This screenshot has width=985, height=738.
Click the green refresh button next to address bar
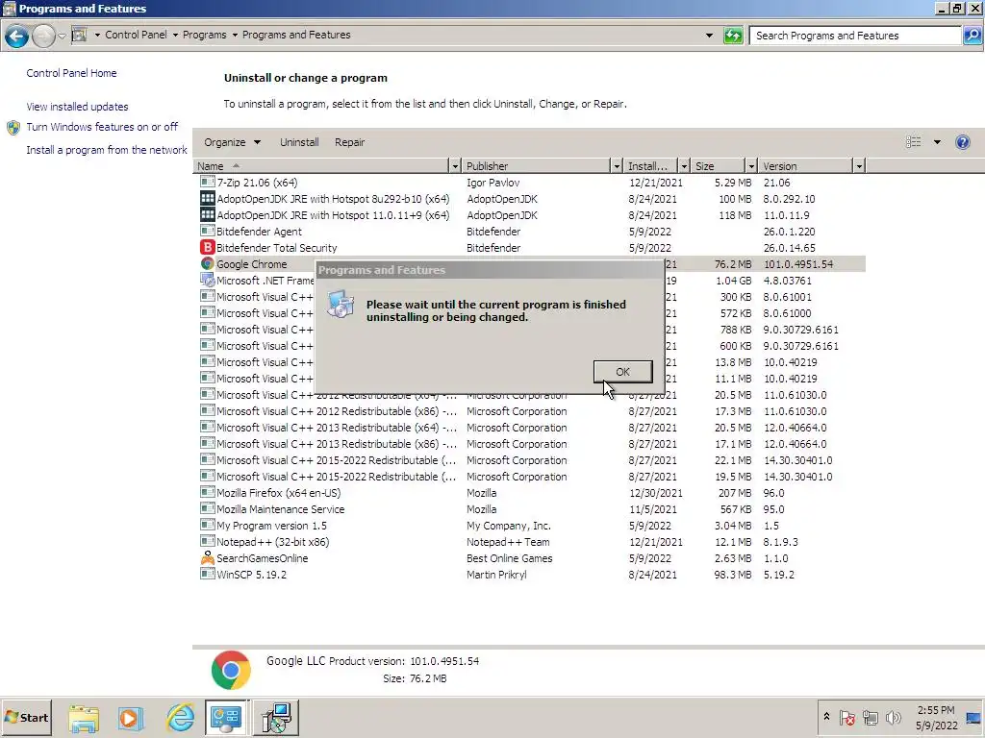tap(733, 36)
